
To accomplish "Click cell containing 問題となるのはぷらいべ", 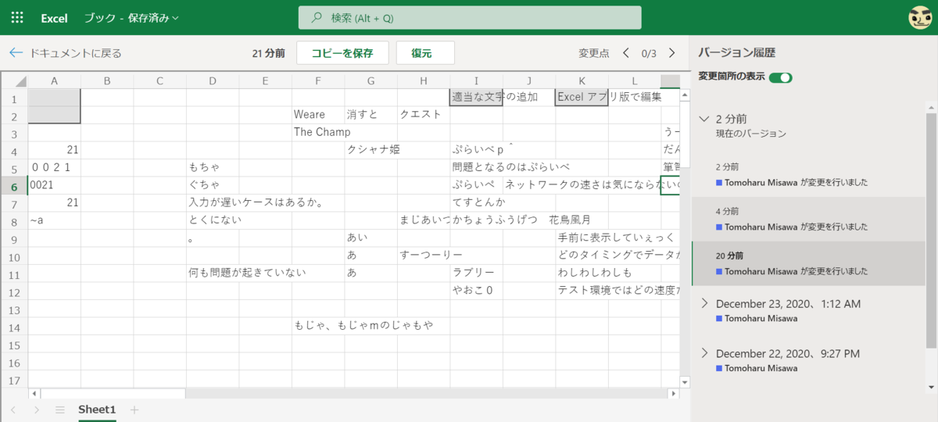I will tap(477, 167).
